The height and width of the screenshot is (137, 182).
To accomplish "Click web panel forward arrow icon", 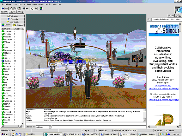I will [173, 16].
